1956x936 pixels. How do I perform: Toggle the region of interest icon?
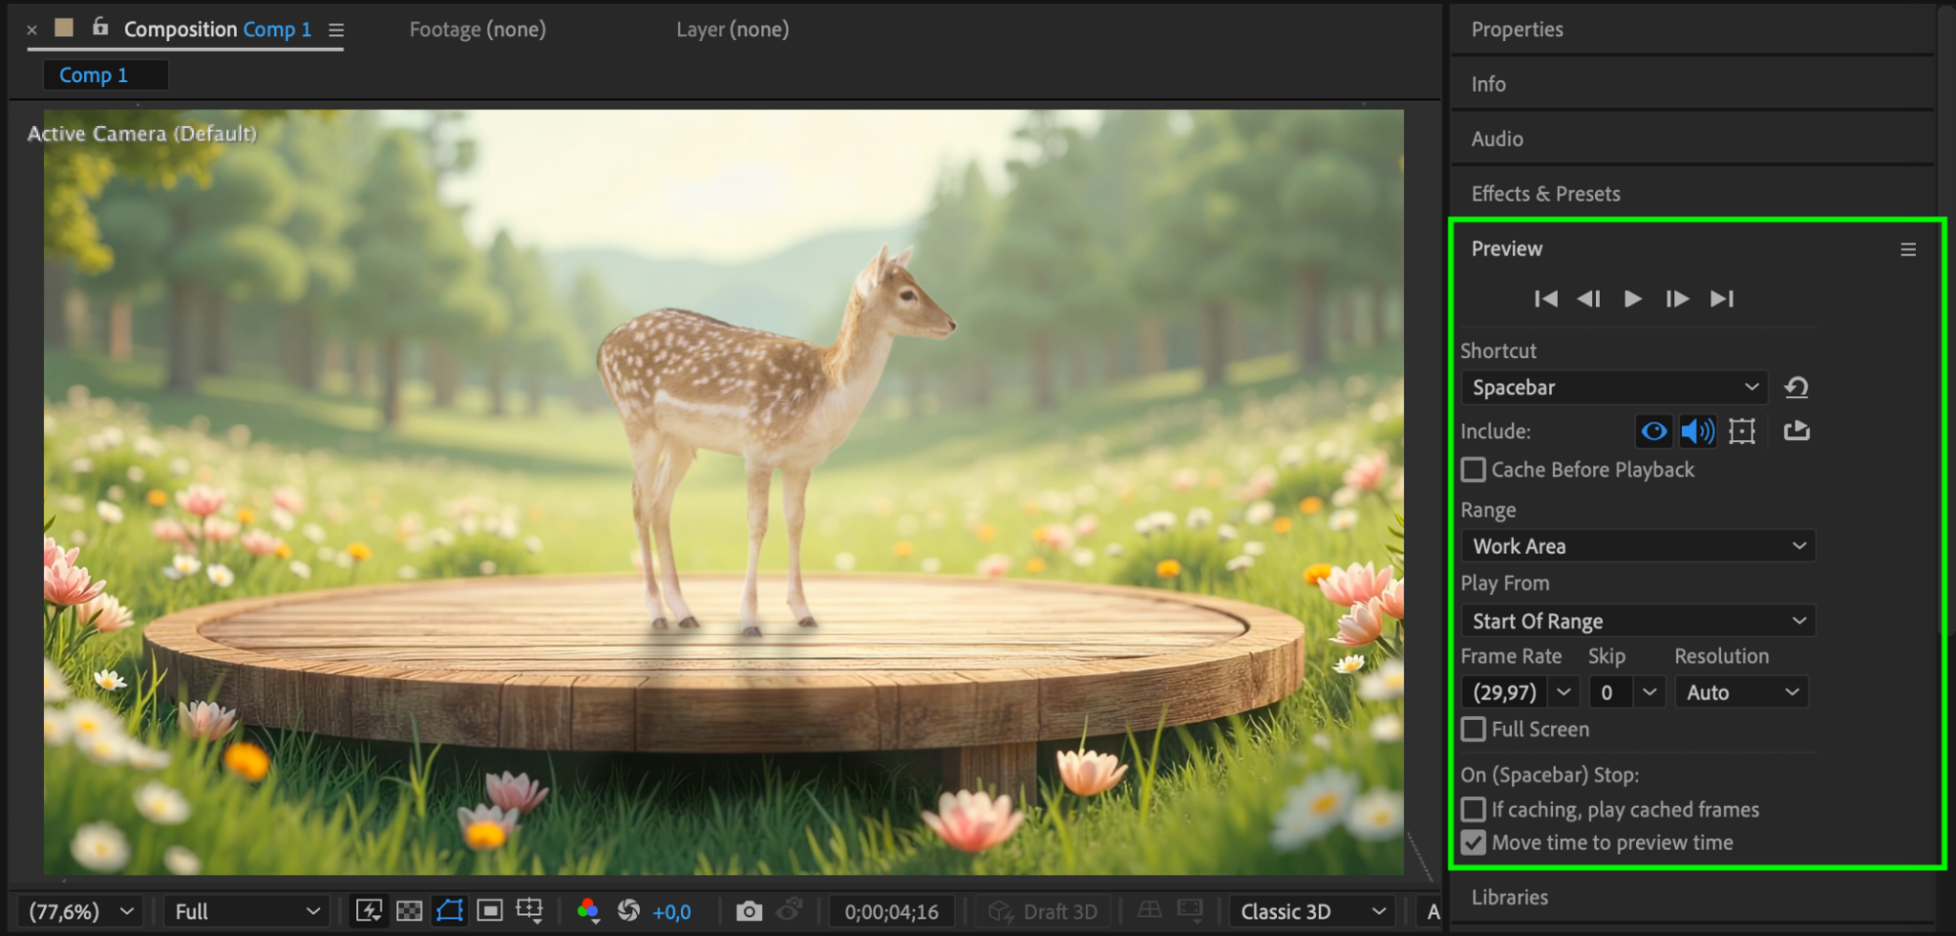click(x=489, y=912)
